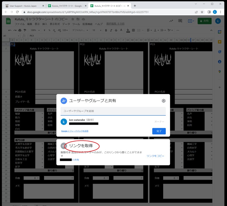Click the italic formatting icon

tap(111, 30)
